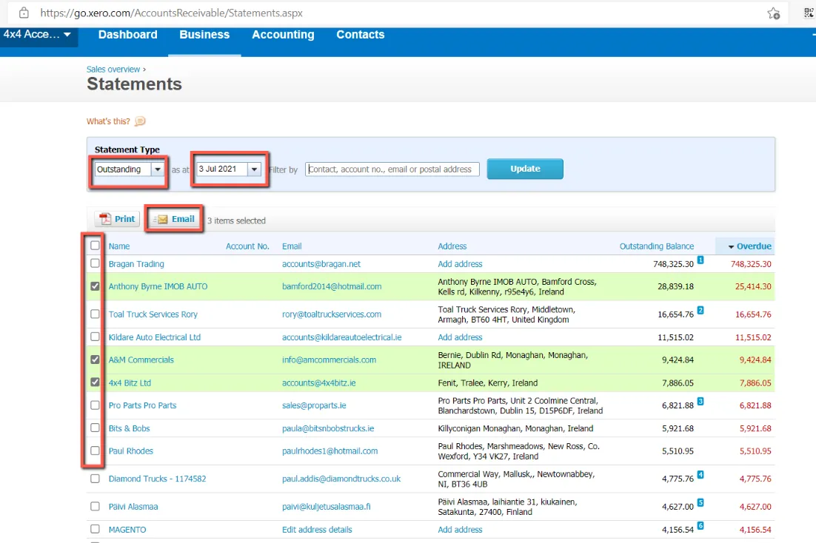Click the note badge 1 beside Bragan Trading balance
This screenshot has width=816, height=543.
tap(700, 260)
